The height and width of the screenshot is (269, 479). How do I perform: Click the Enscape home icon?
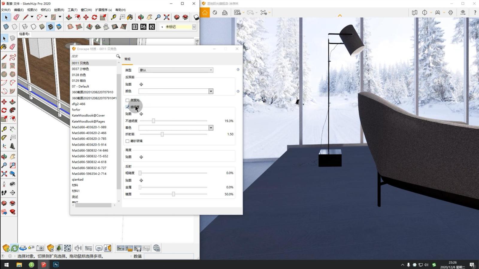[205, 13]
